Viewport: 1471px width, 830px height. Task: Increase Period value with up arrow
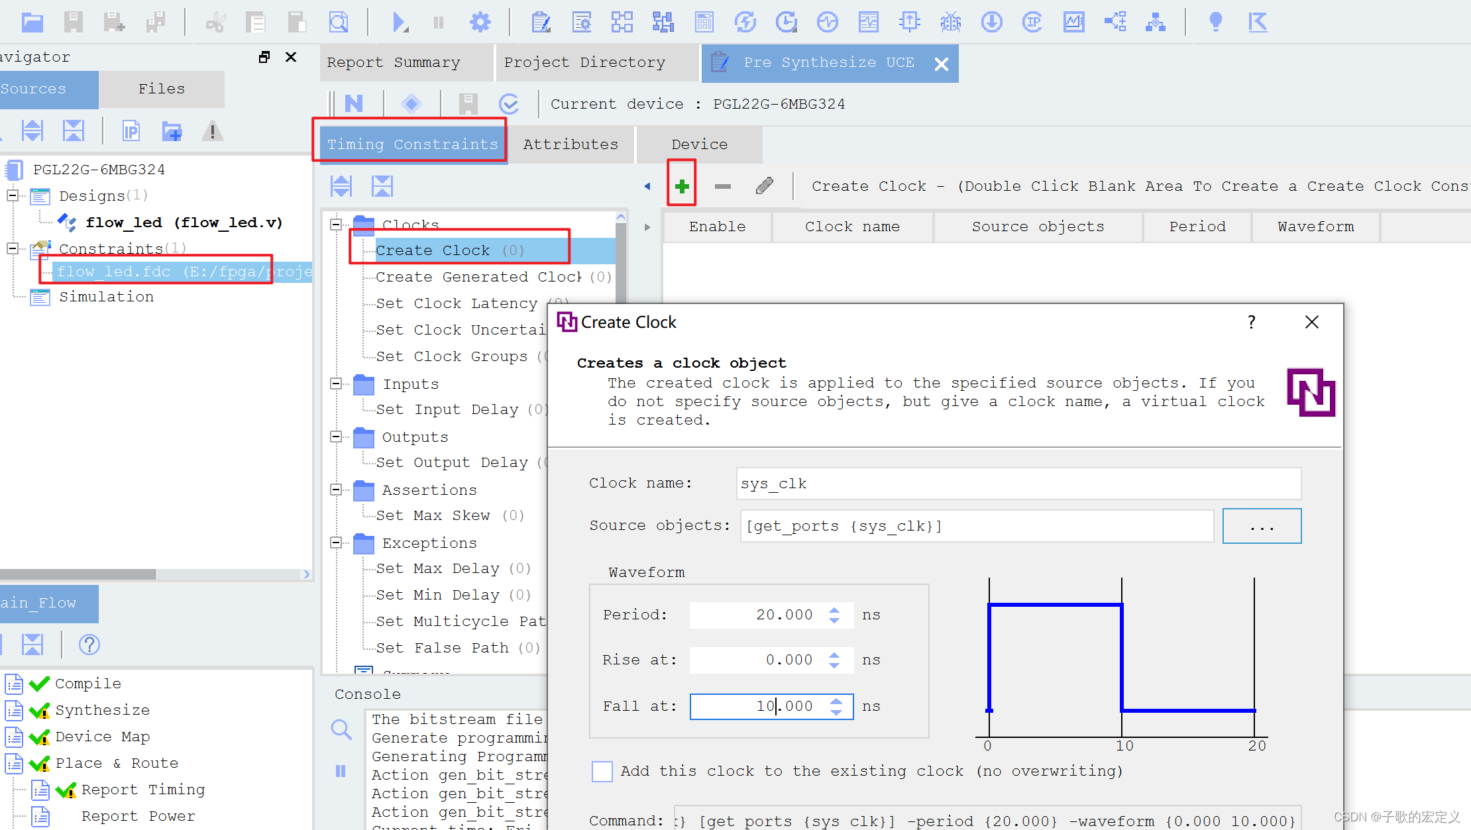(834, 610)
